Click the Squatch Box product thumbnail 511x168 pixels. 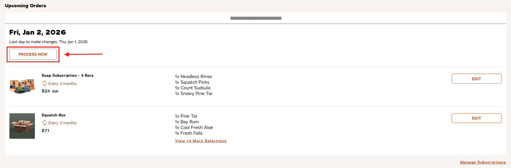(22, 126)
